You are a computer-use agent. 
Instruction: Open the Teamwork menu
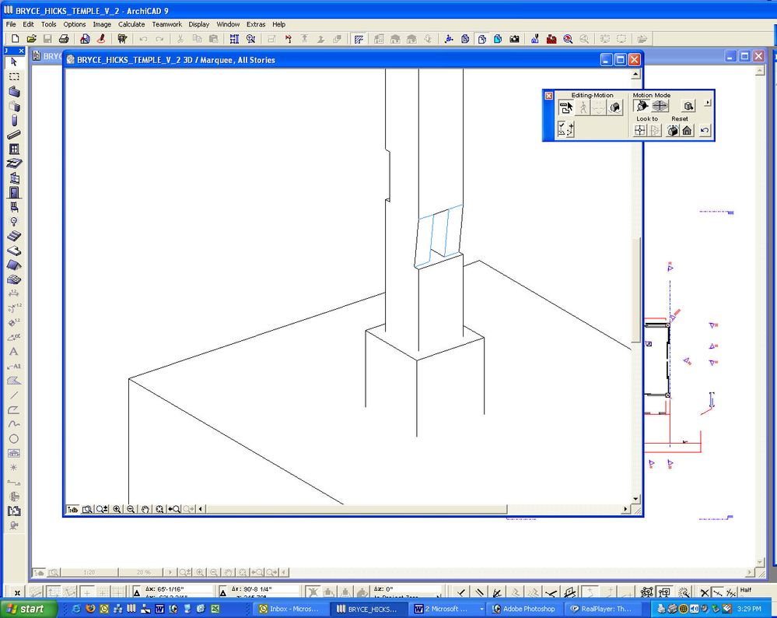166,24
